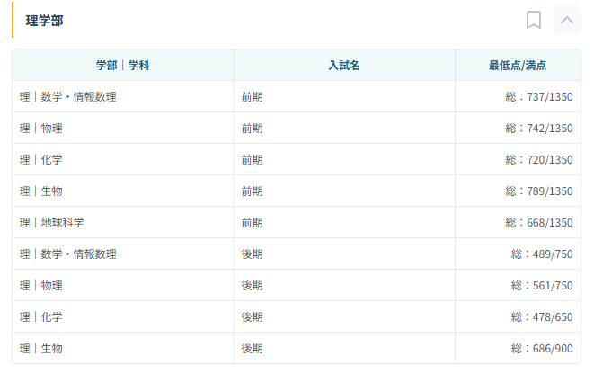This screenshot has width=594, height=374.
Task: Click the score 総：489/750
Action: click(542, 254)
